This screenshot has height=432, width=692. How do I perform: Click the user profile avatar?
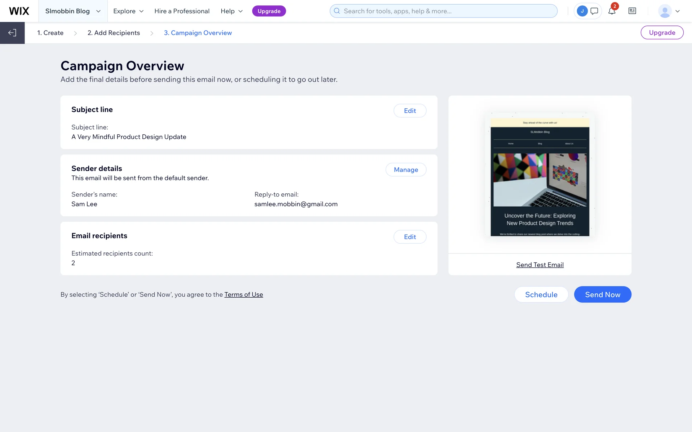click(x=665, y=11)
